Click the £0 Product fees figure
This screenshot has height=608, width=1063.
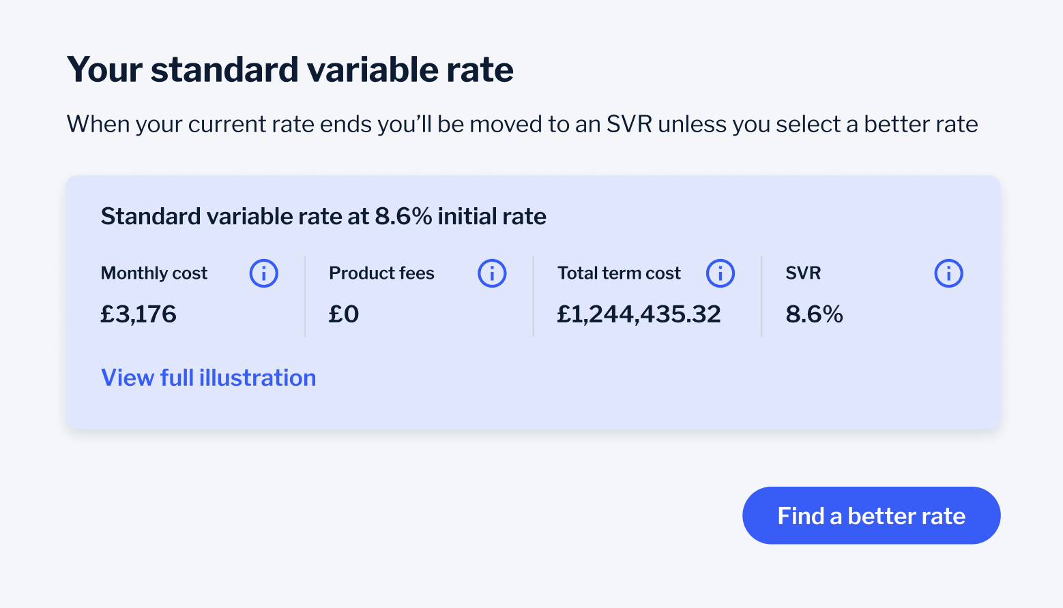pos(343,314)
